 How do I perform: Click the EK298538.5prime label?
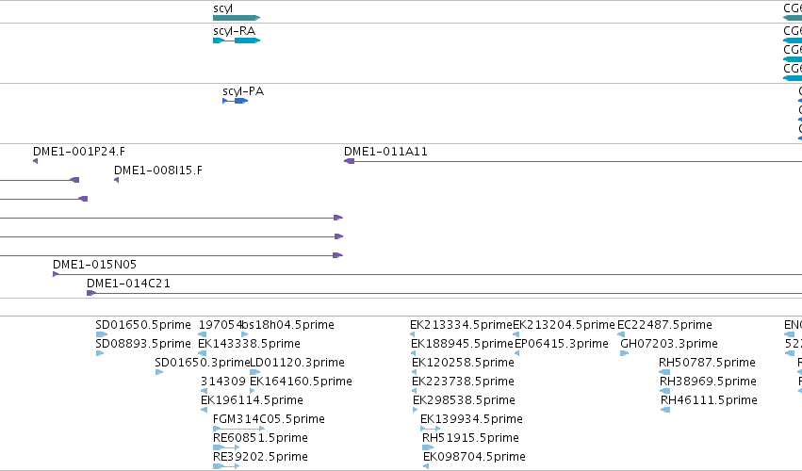(x=464, y=400)
